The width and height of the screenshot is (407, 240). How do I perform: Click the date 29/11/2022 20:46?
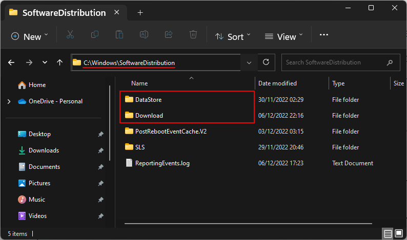coord(280,147)
